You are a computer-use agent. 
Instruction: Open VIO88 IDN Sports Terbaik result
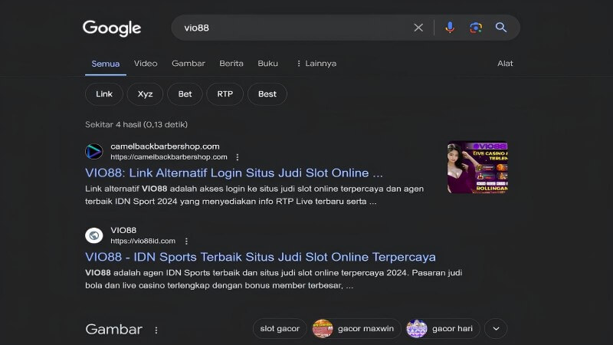click(261, 257)
